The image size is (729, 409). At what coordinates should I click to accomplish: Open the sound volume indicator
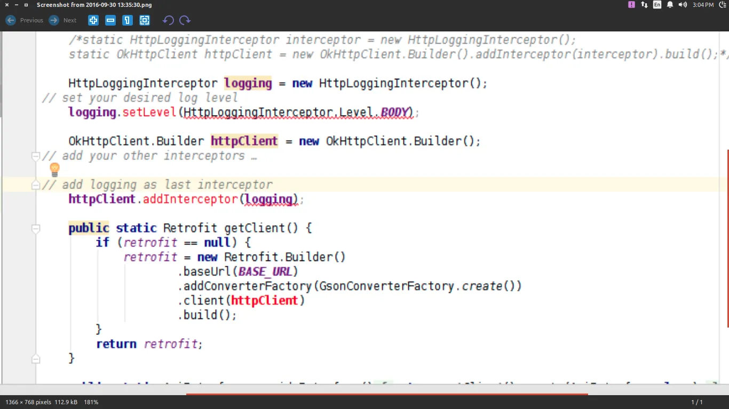[683, 5]
